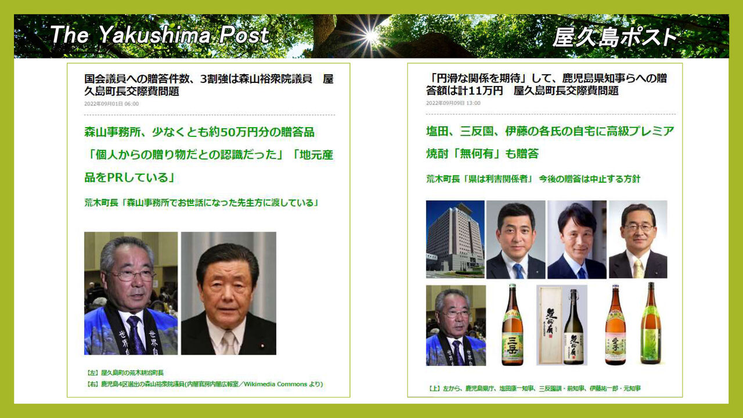This screenshot has height=418, width=743.
Task: Open the rightmost portrait with yellow tie
Action: tap(638, 239)
